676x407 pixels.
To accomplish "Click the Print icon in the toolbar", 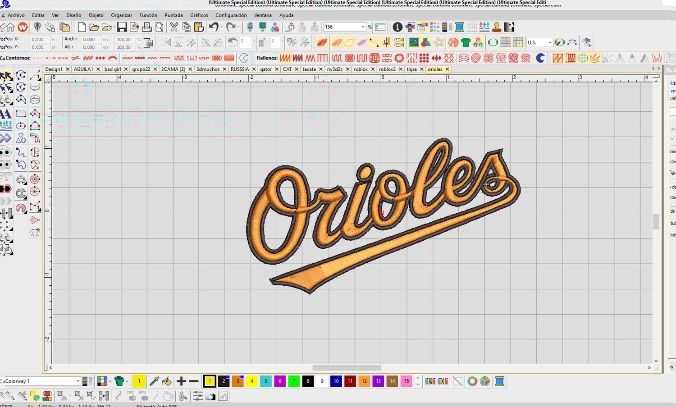I will point(147,27).
